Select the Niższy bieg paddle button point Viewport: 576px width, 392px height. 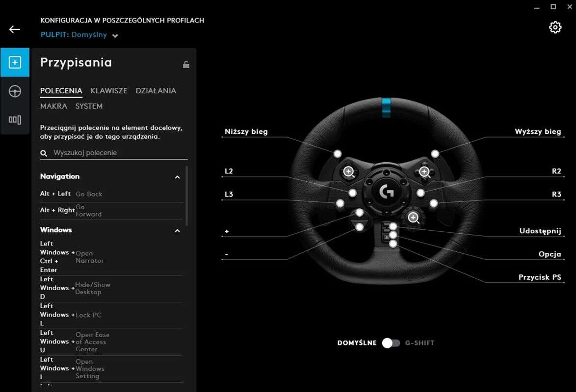point(338,154)
